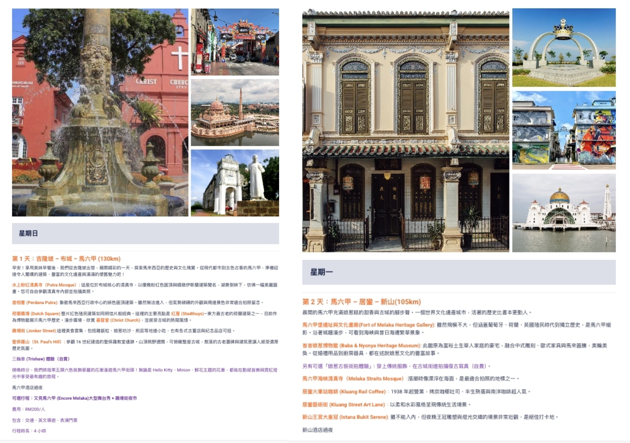
Task: Open the pink Putra Mosque aerial photo
Action: coord(235,112)
